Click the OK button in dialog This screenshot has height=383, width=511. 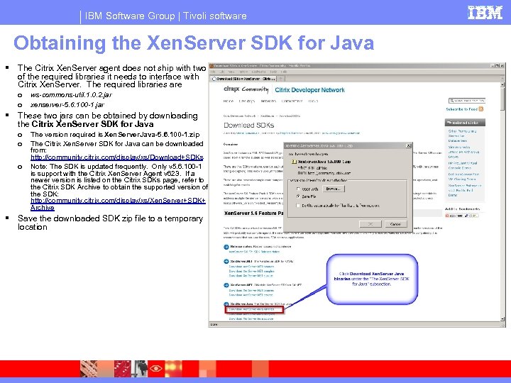tap(370, 224)
